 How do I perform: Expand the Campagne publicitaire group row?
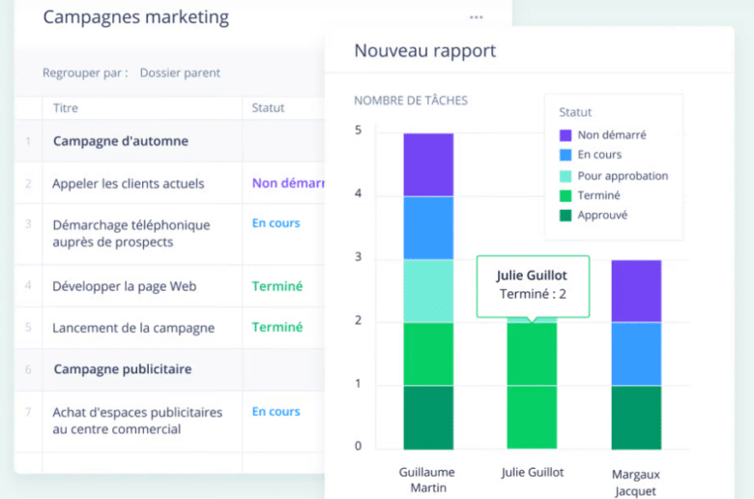[122, 369]
